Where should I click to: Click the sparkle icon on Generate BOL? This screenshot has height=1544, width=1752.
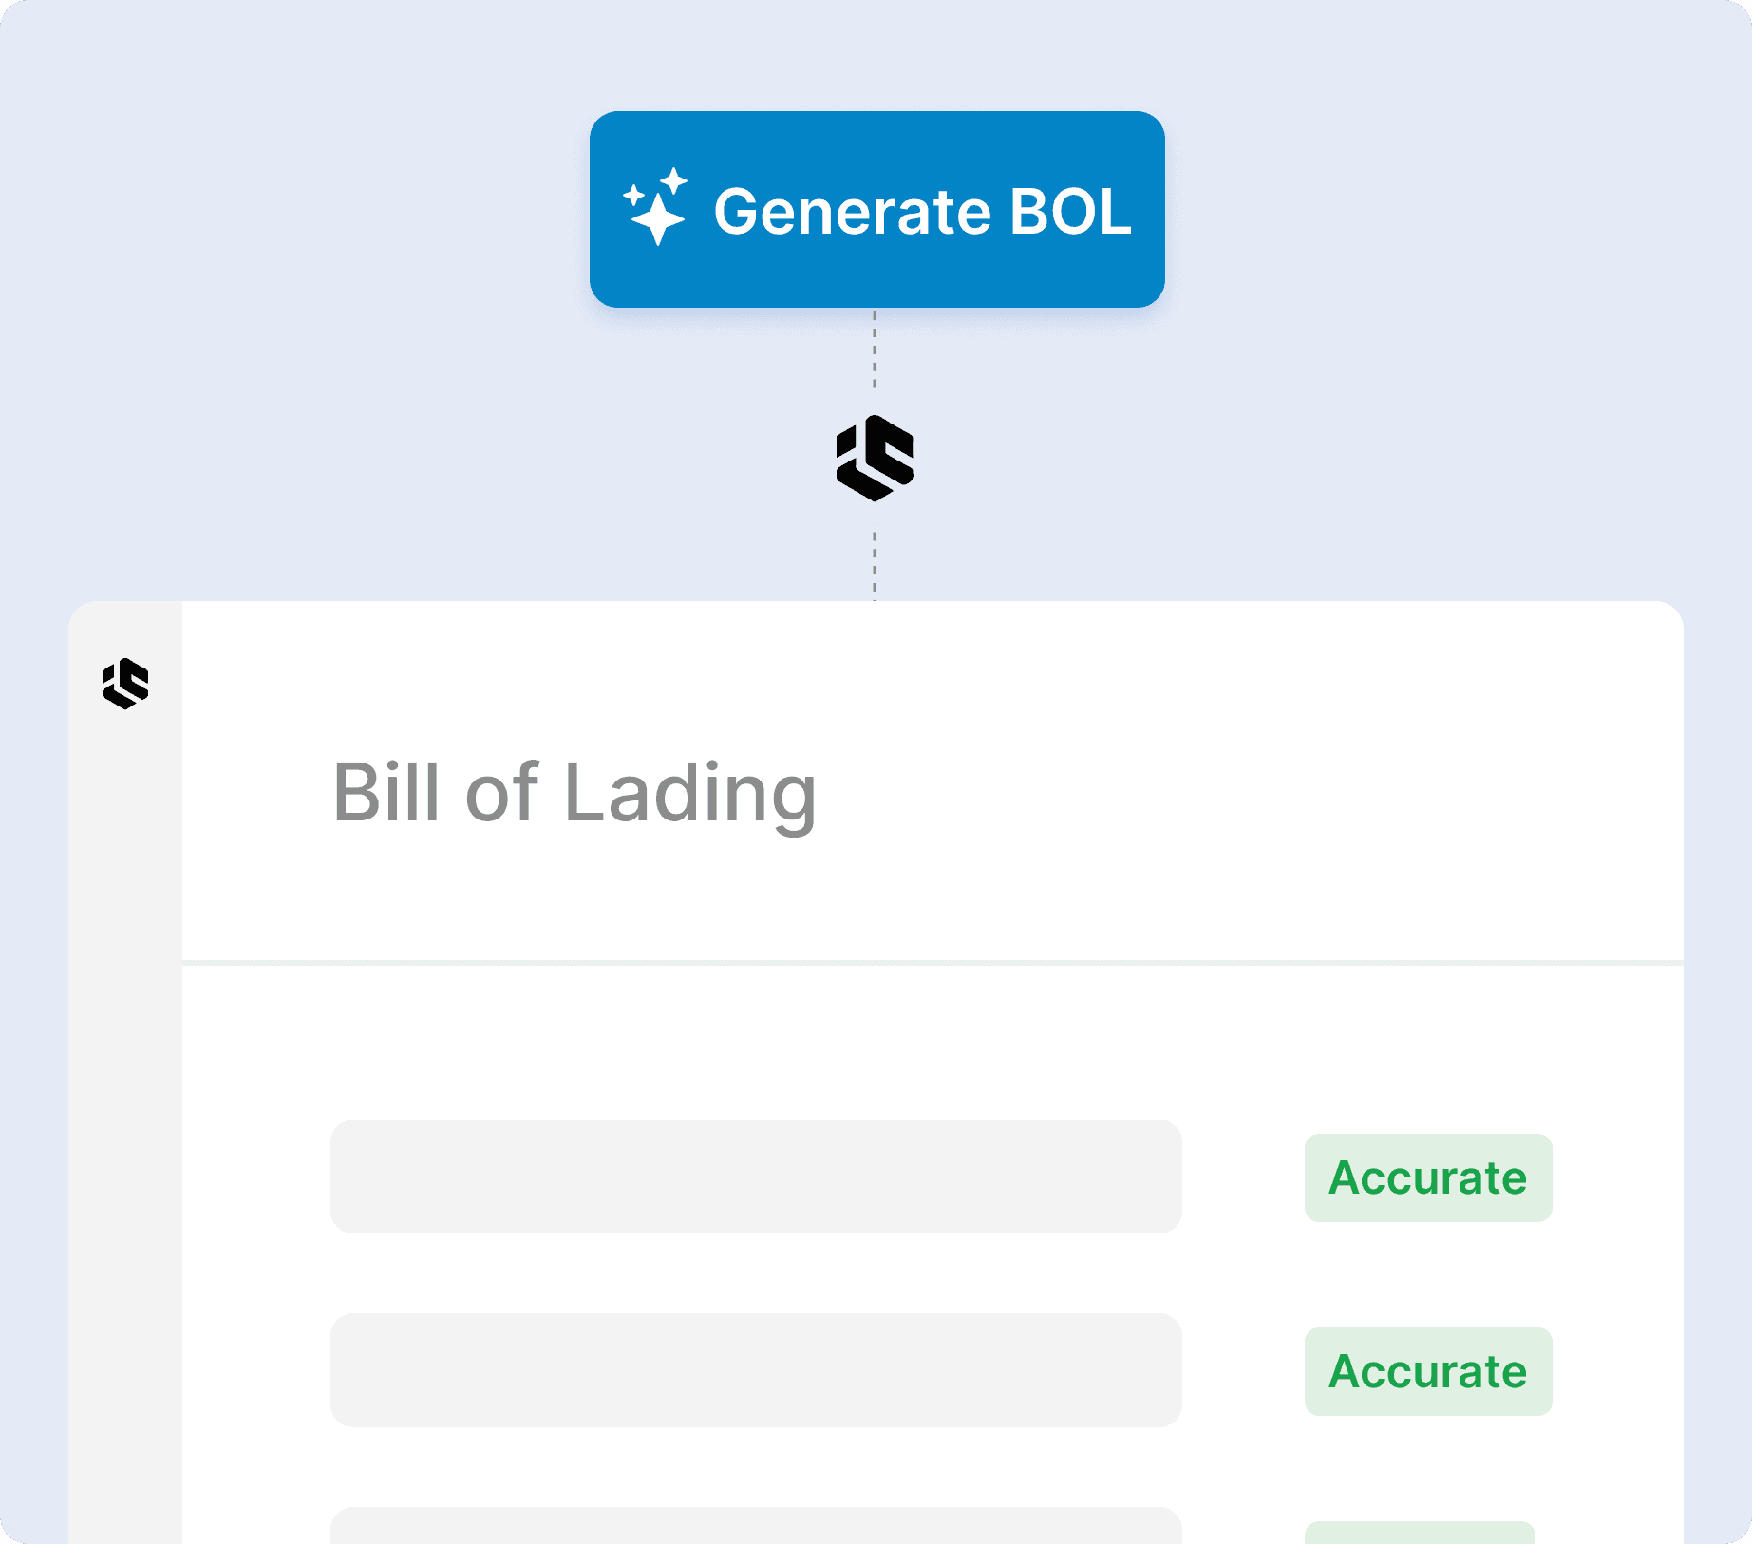pyautogui.click(x=655, y=207)
